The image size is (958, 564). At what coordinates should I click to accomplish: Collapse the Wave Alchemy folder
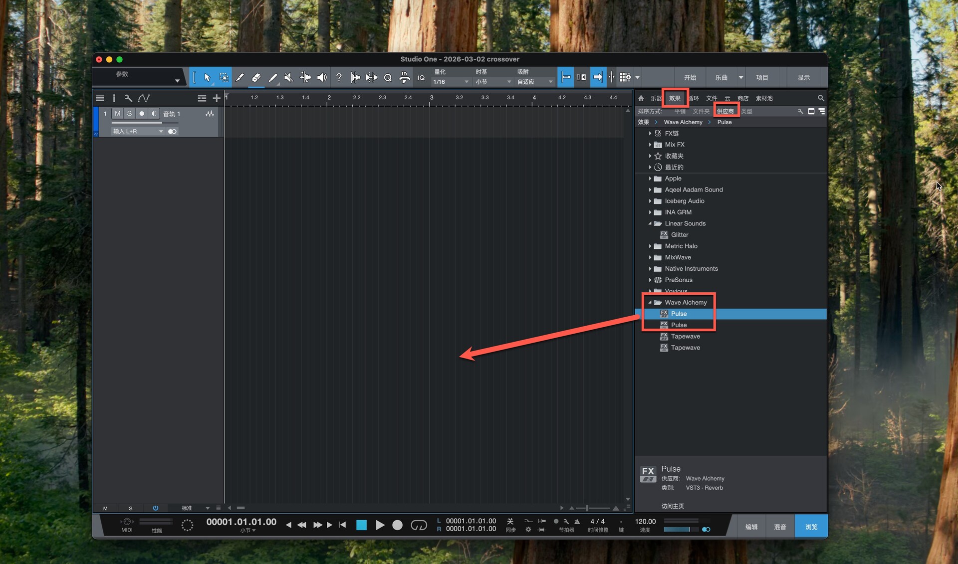650,303
